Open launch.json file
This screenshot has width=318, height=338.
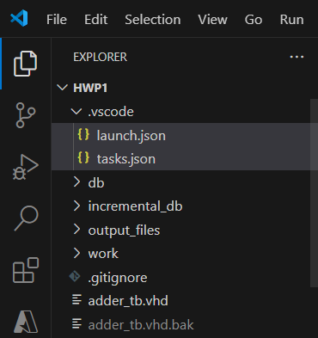[x=185, y=135]
